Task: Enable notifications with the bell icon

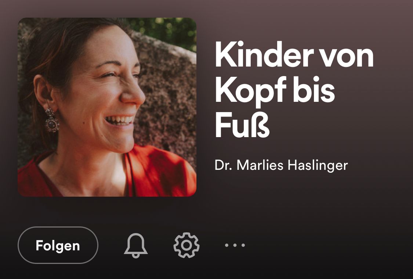Action: tap(135, 245)
